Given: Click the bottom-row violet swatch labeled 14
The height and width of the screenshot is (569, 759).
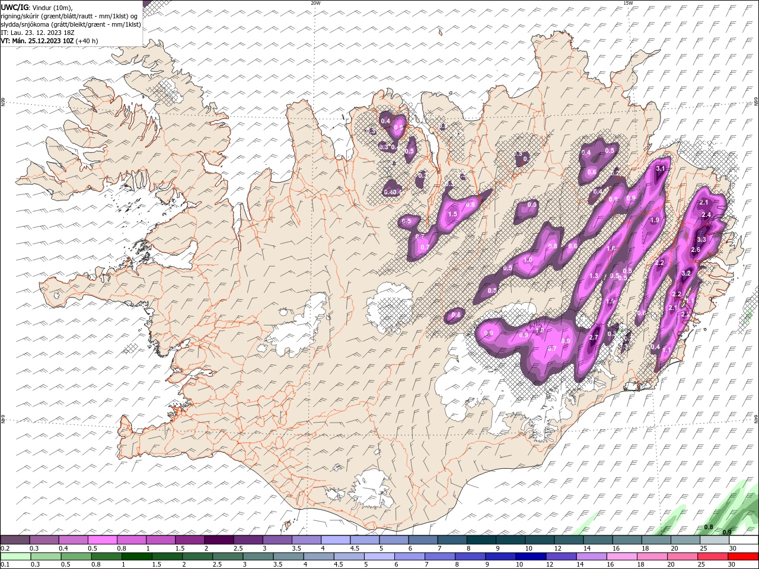Looking at the screenshot, I should (x=591, y=556).
